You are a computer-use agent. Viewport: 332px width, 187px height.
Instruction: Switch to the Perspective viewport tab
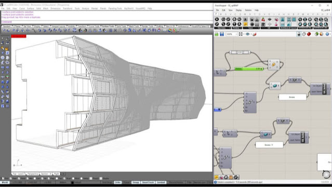point(32,174)
